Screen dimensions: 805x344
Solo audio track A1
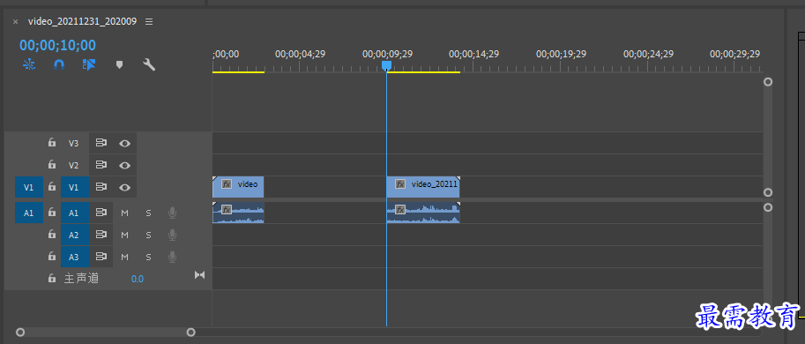click(x=148, y=213)
